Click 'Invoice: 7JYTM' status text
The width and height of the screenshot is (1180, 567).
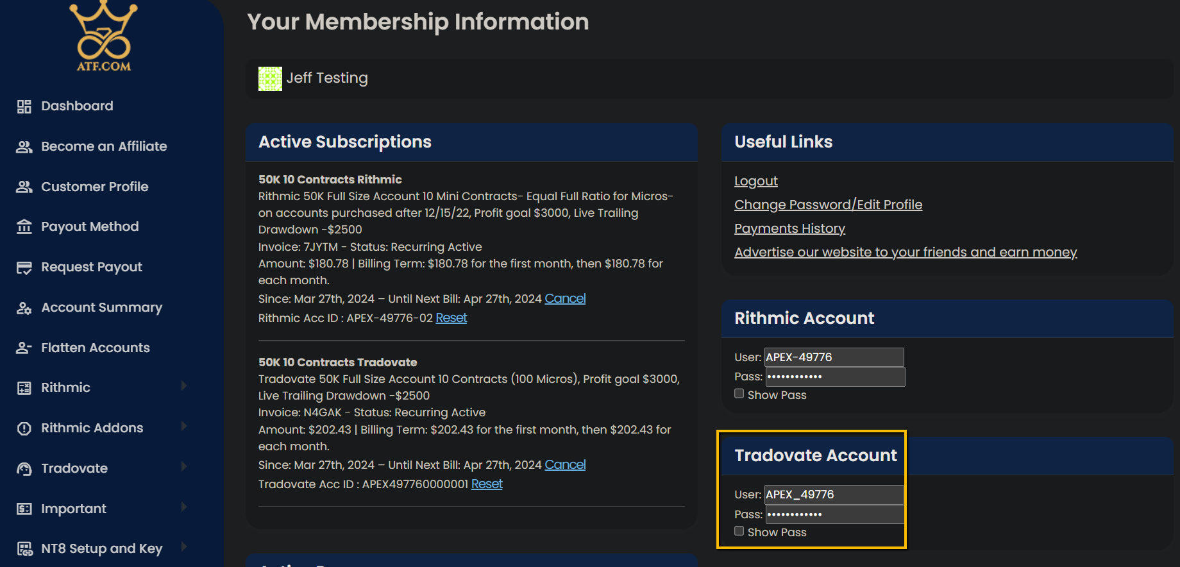(370, 247)
